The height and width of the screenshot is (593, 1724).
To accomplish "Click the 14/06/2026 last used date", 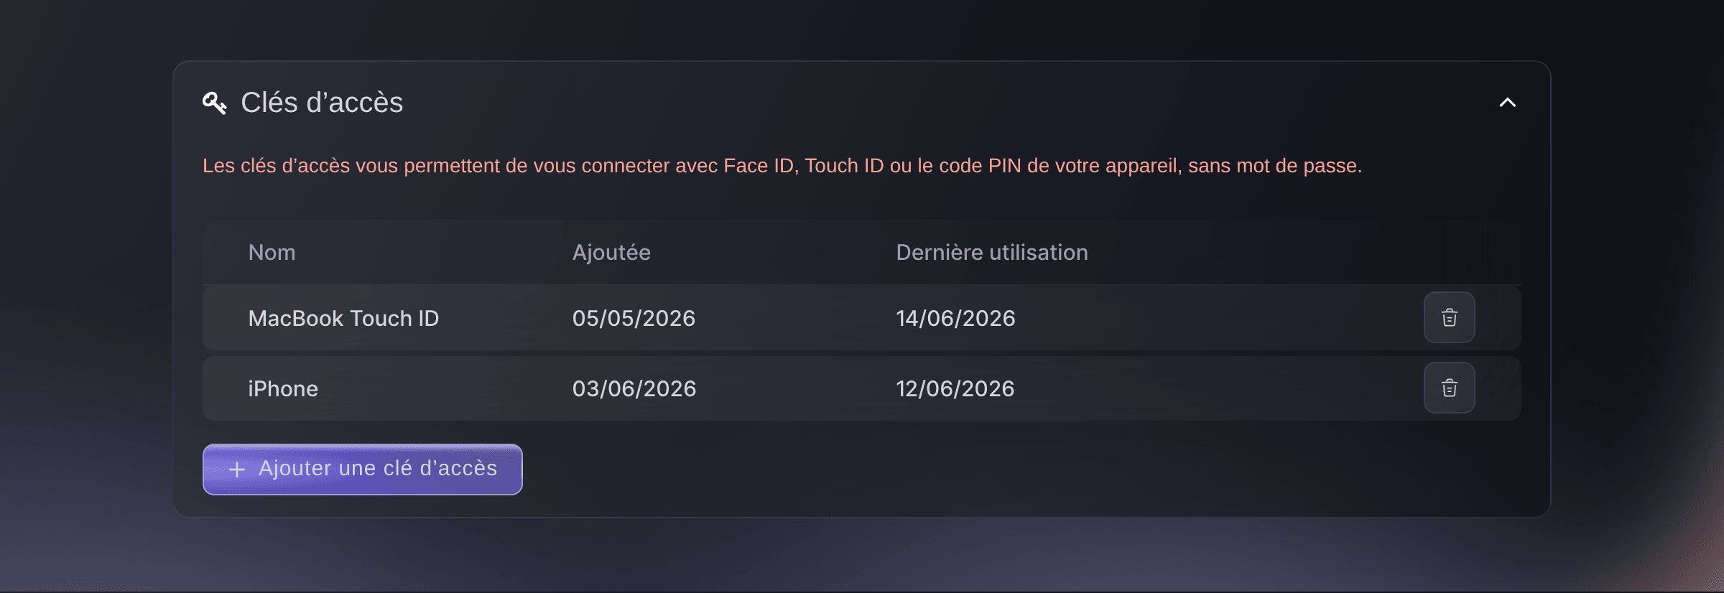I will 955,318.
